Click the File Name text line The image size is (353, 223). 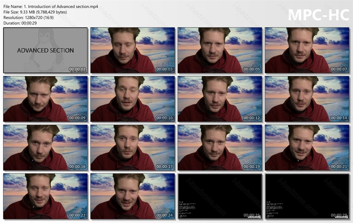50,7
